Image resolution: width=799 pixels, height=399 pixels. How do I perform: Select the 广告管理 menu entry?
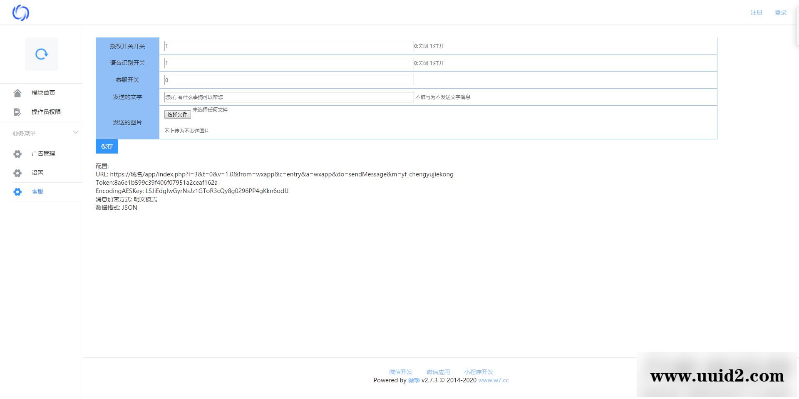coord(43,154)
